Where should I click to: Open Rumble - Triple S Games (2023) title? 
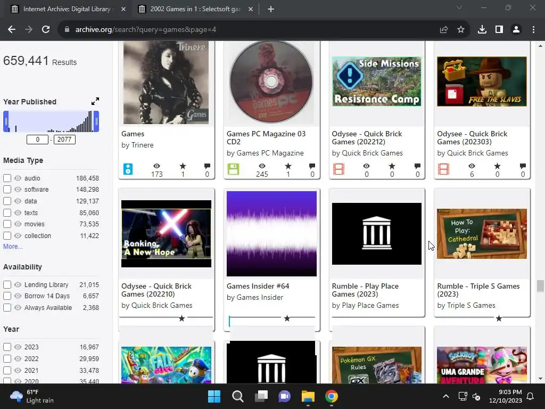(x=478, y=290)
